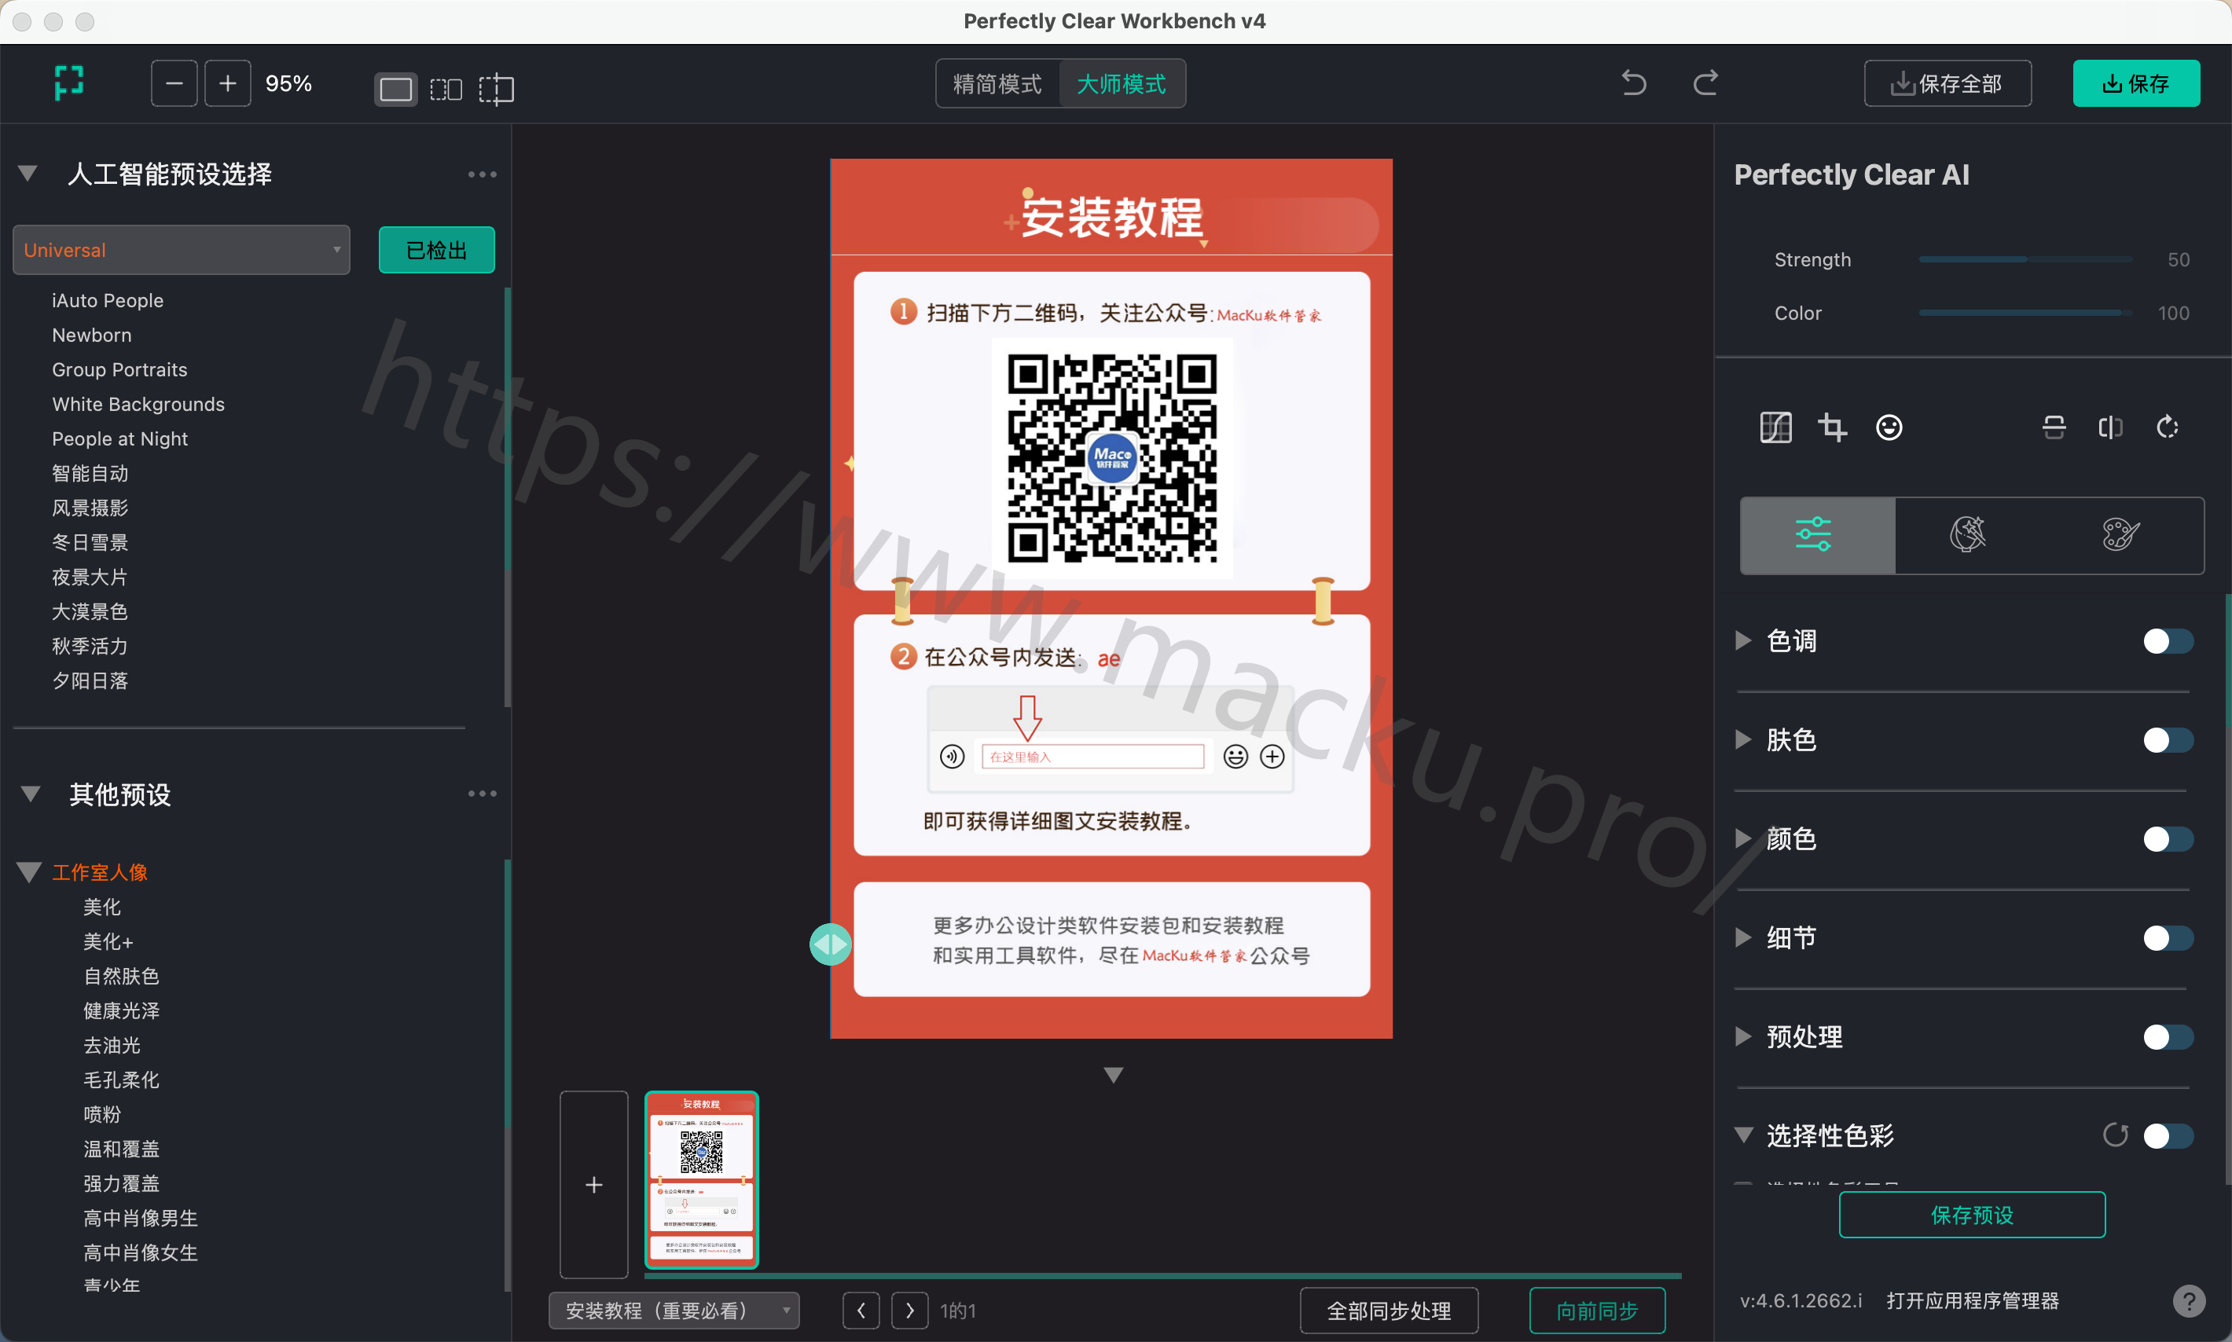Viewport: 2232px width, 1342px height.
Task: Rotate the image clockwise
Action: (2167, 427)
